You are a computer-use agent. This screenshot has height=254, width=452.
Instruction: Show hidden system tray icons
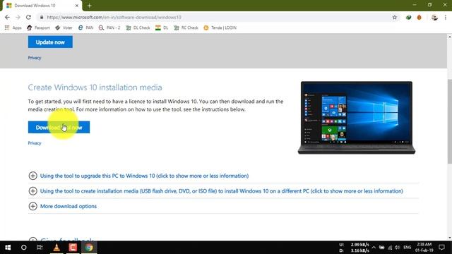(374, 248)
